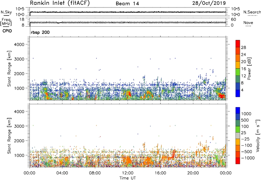The width and height of the screenshot is (261, 180).
Task: Click the '16:00' time tick label
Action: (160, 173)
